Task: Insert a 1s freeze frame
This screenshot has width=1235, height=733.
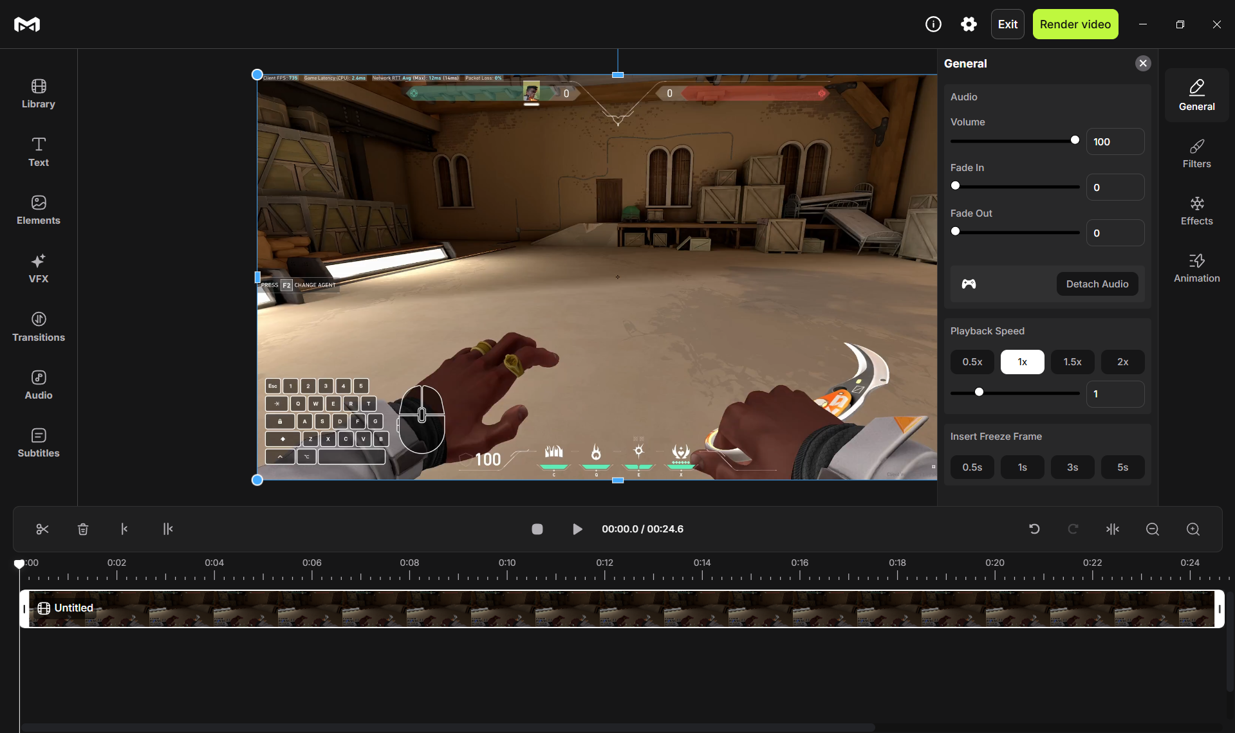Action: [x=1022, y=467]
